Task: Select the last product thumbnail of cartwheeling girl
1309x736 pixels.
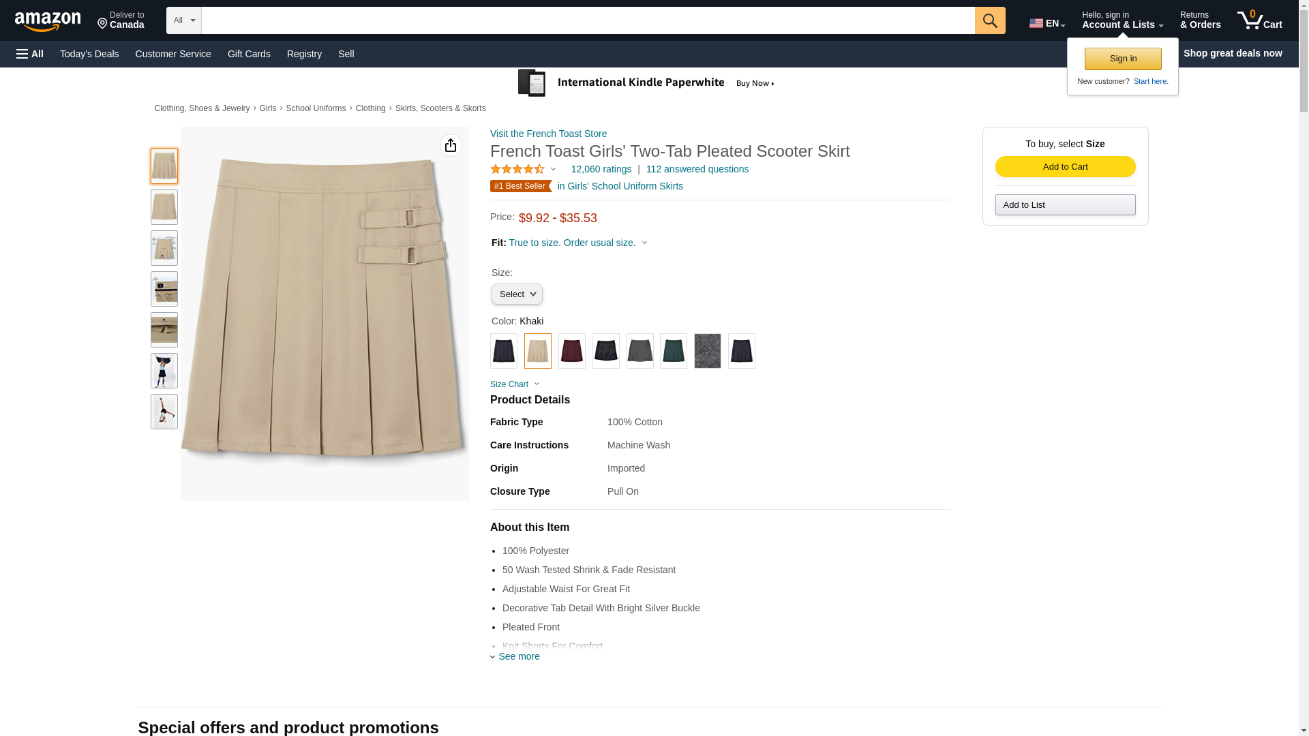Action: coord(164,412)
